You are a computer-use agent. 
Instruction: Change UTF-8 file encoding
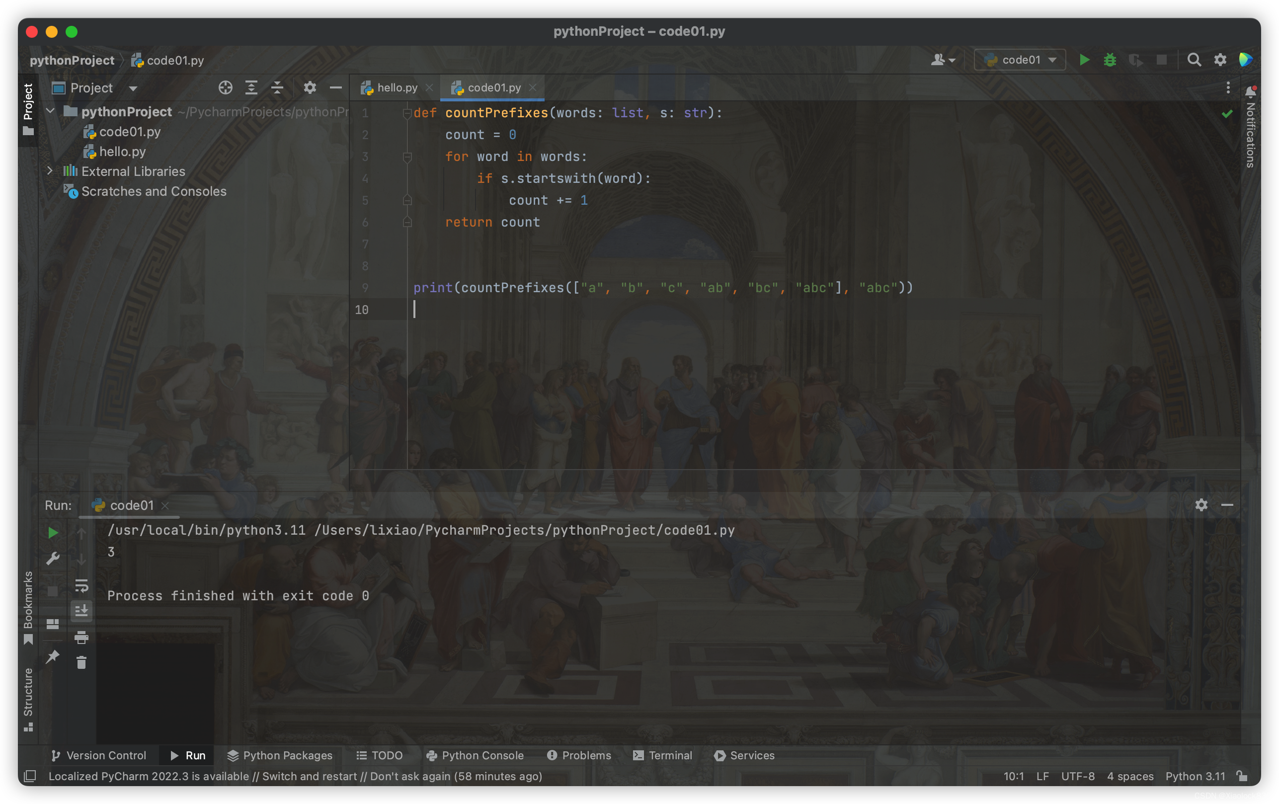tap(1077, 776)
